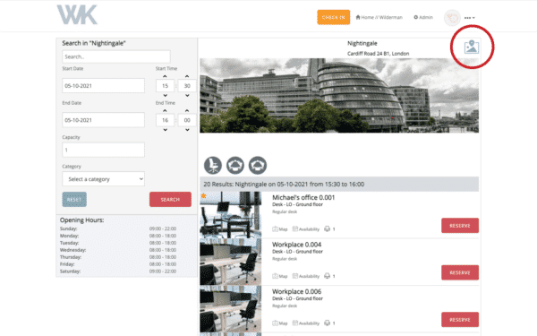
Task: Click the end time hour value 16
Action: tap(165, 120)
